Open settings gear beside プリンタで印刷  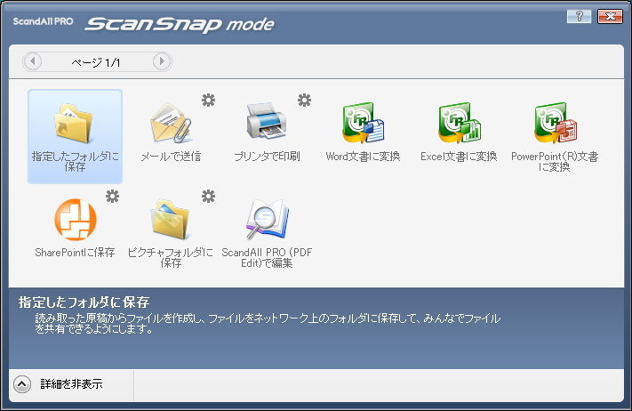(305, 100)
